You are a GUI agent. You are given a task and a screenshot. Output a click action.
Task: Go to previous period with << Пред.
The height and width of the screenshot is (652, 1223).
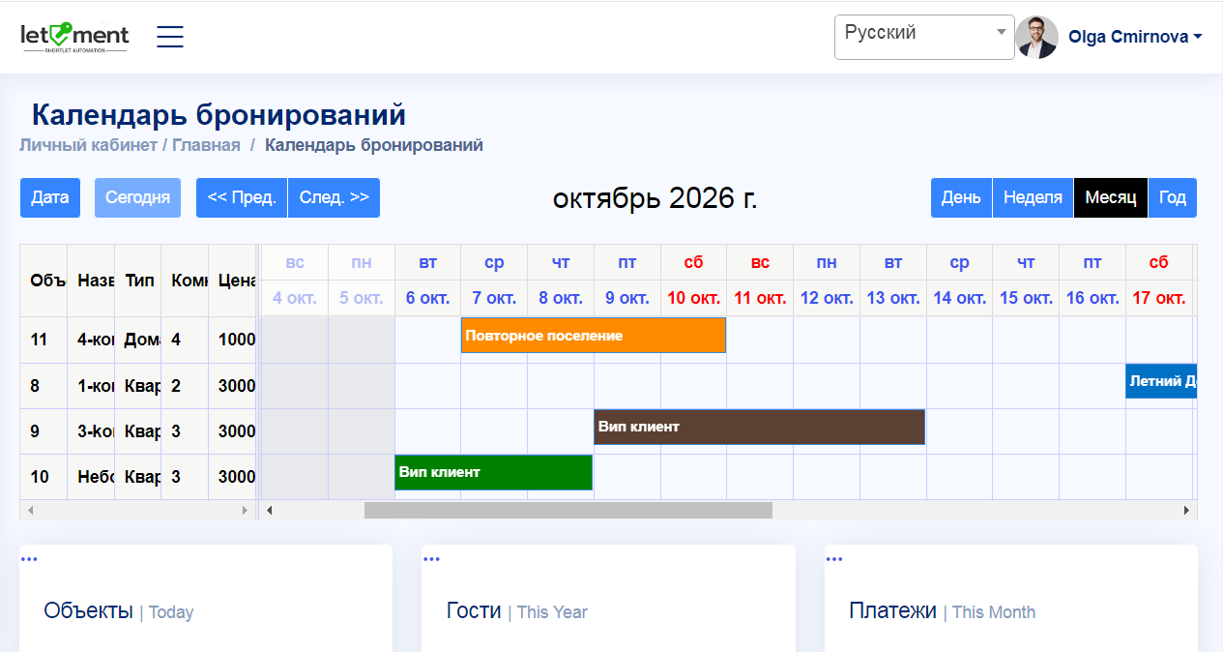click(242, 197)
